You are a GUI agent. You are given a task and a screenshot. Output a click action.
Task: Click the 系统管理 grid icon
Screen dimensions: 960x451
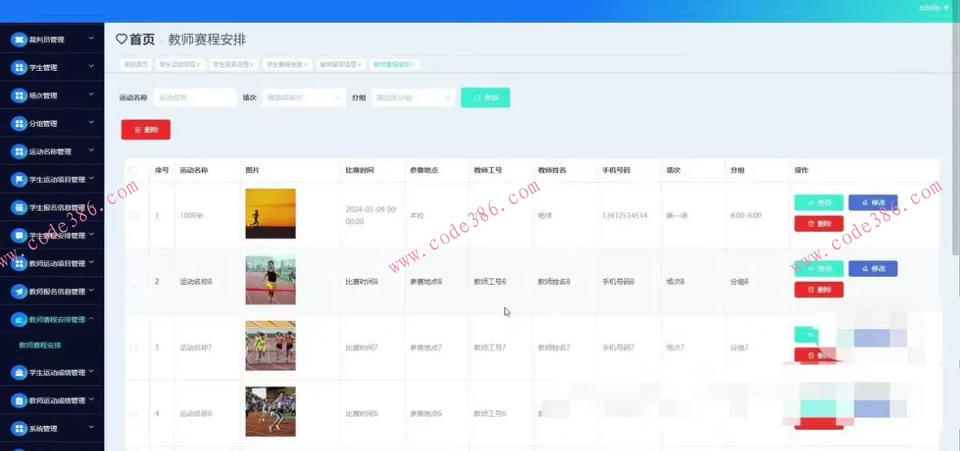[x=19, y=428]
